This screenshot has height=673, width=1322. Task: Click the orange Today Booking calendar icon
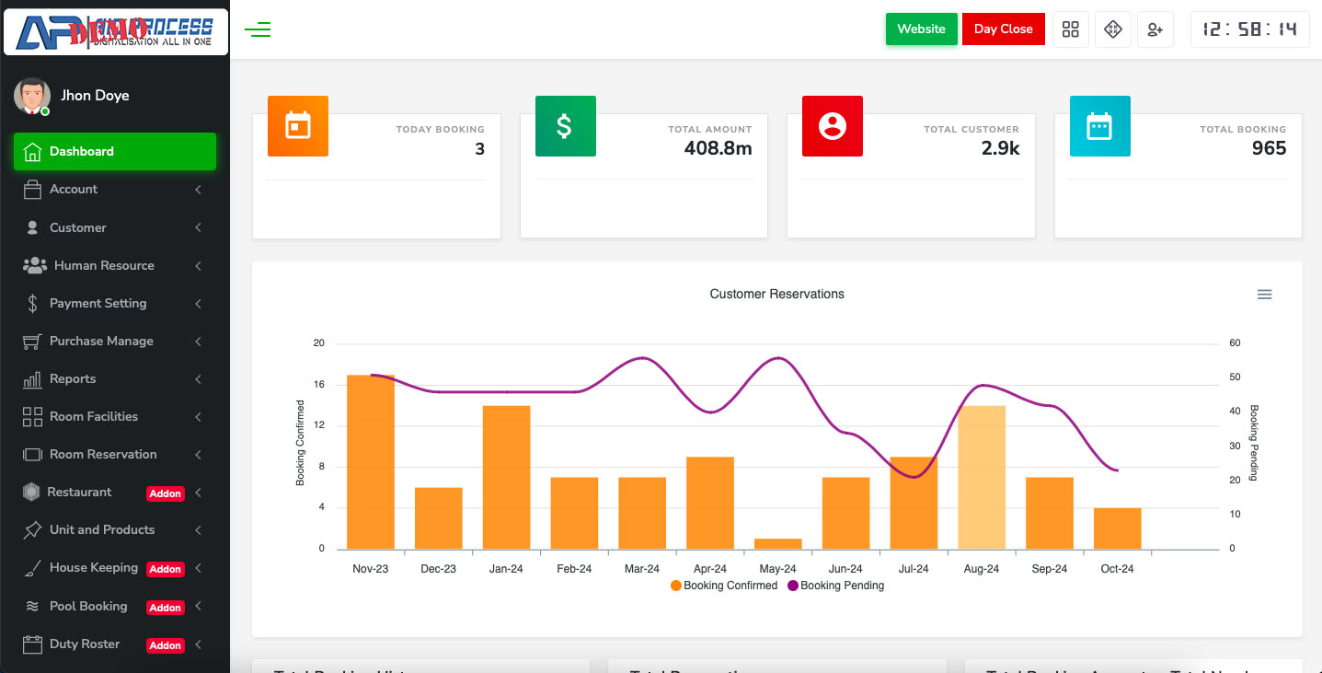298,125
